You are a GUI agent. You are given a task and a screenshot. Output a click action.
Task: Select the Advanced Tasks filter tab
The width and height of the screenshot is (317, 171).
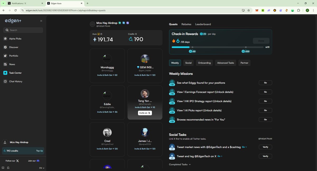click(x=226, y=63)
